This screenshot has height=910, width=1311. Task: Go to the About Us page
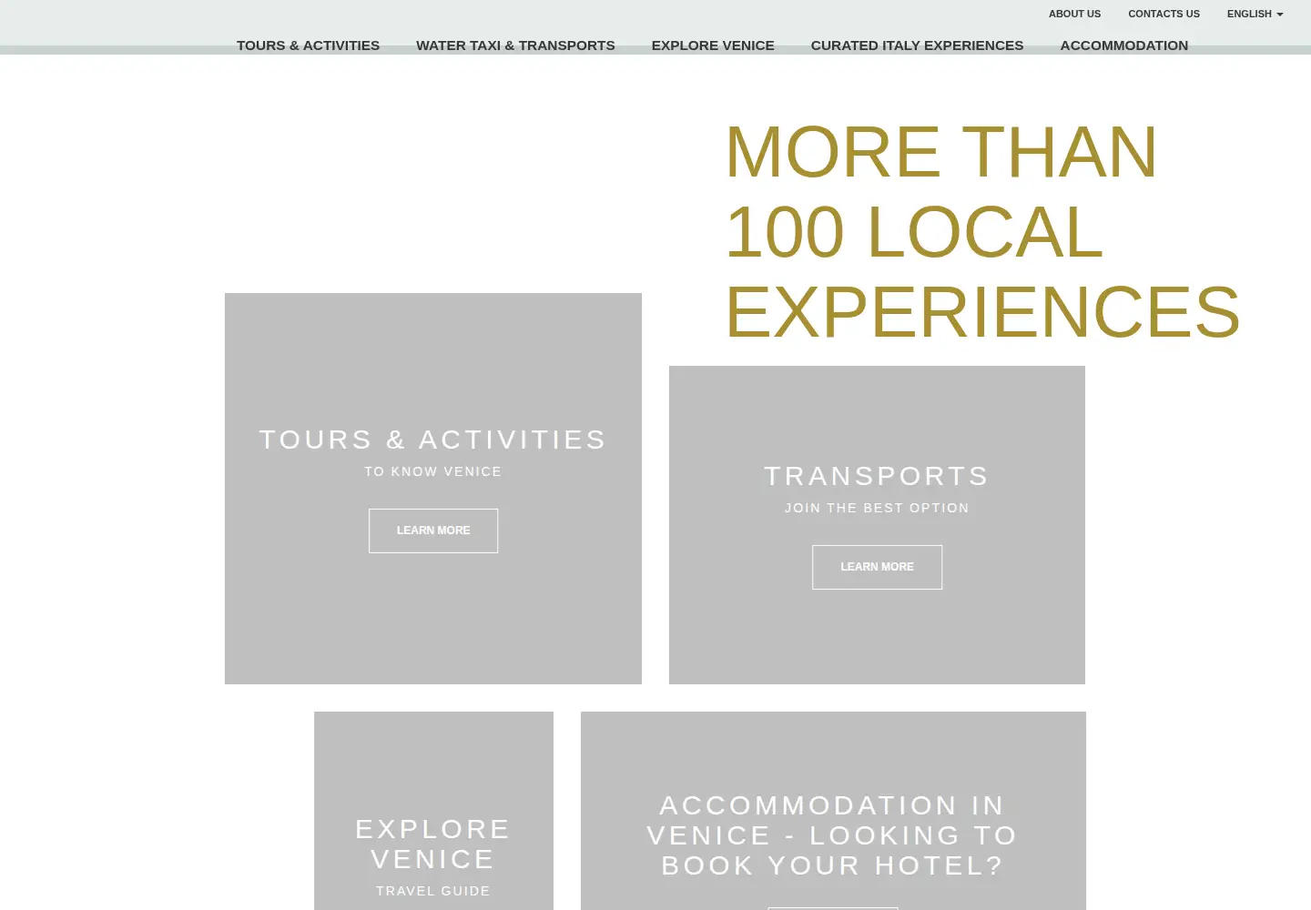(x=1074, y=14)
